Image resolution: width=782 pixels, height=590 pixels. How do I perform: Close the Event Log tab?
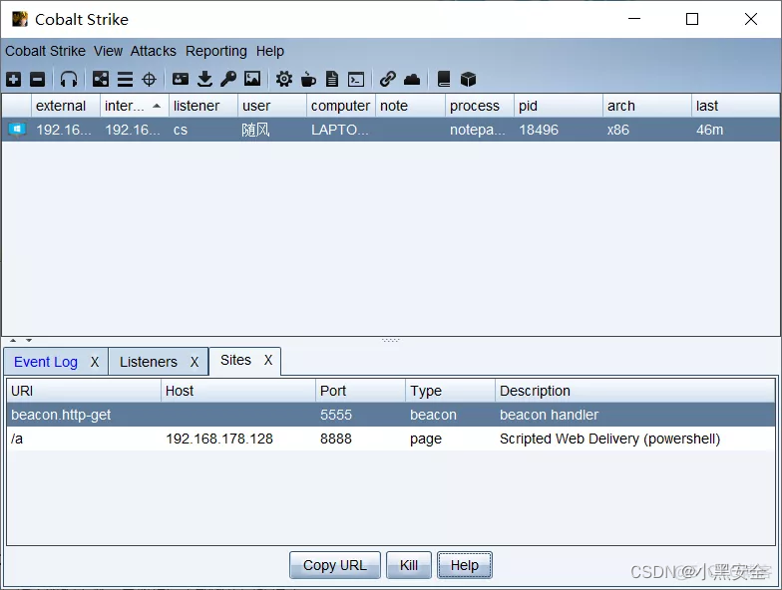pyautogui.click(x=95, y=362)
